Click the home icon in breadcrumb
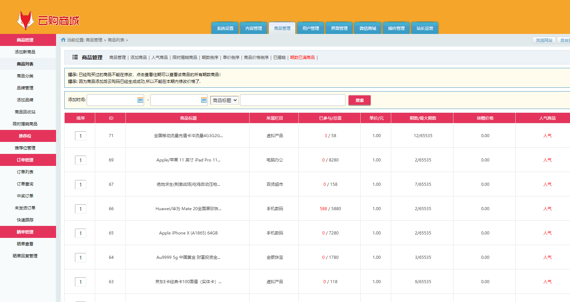Image resolution: width=570 pixels, height=302 pixels. (x=63, y=40)
